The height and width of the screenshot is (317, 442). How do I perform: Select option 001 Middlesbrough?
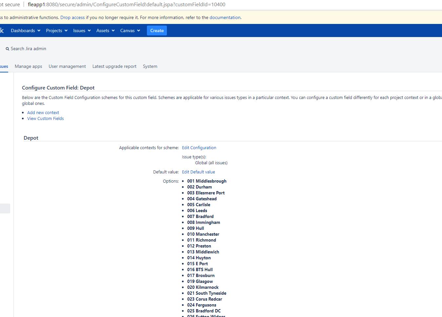click(207, 181)
